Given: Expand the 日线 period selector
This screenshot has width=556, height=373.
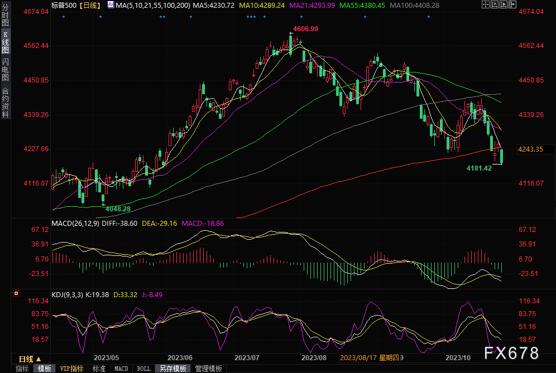Looking at the screenshot, I should coord(30,359).
